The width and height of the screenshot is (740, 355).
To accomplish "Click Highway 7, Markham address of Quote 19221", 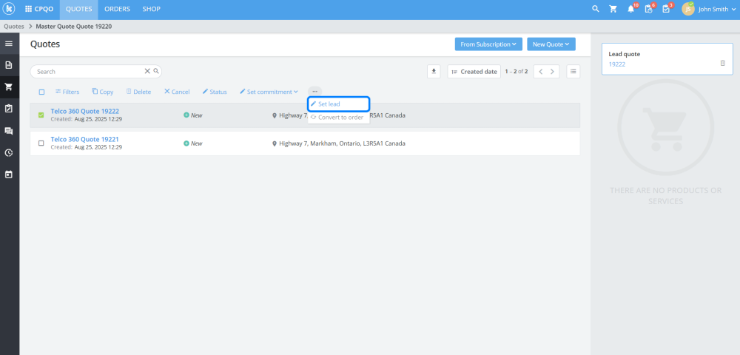I will (342, 143).
